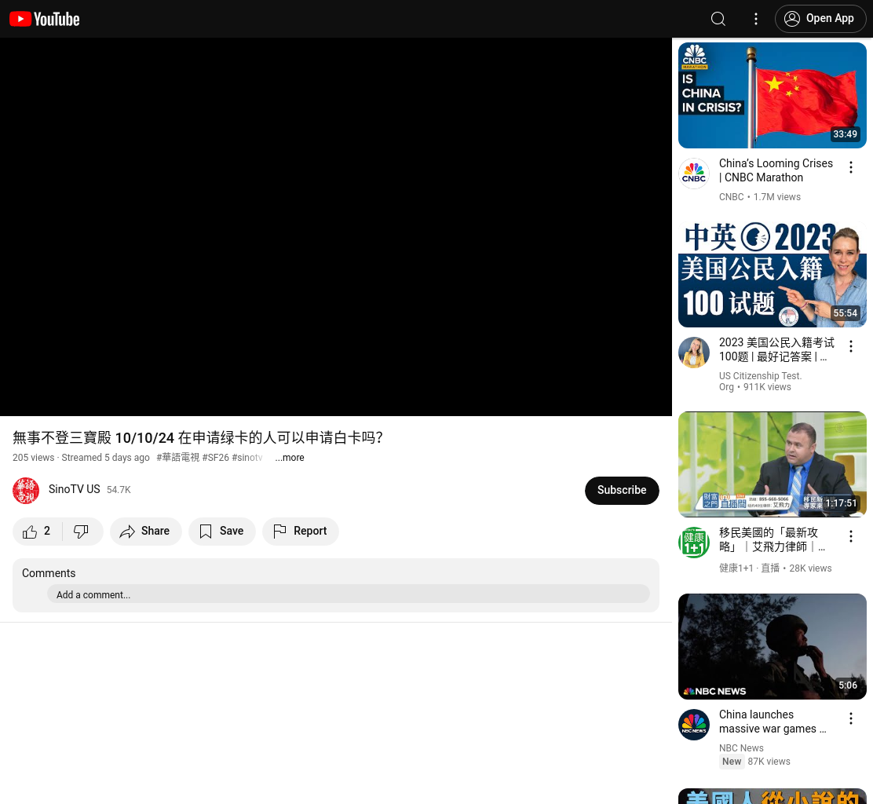This screenshot has height=804, width=873.
Task: Open the SinoTV US channel name
Action: click(x=74, y=489)
